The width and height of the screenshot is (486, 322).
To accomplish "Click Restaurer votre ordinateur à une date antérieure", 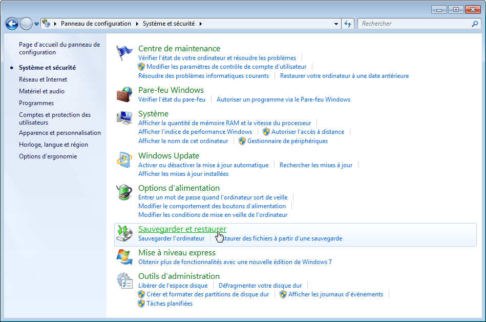I will pyautogui.click(x=344, y=76).
